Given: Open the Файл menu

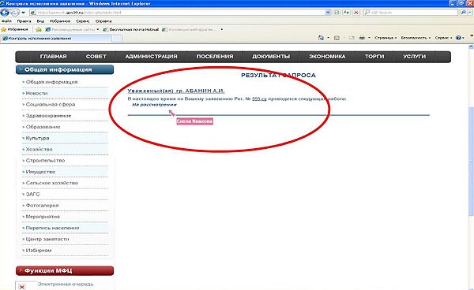Looking at the screenshot, I should click(6, 21).
